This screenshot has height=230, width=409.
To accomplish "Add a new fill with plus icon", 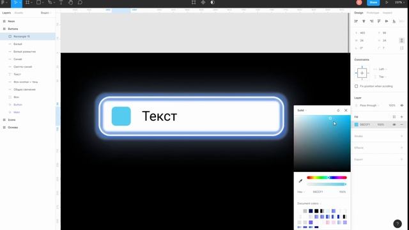I will 402,117.
